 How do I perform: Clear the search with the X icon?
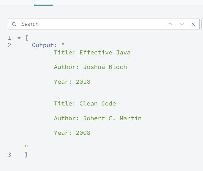[x=193, y=24]
